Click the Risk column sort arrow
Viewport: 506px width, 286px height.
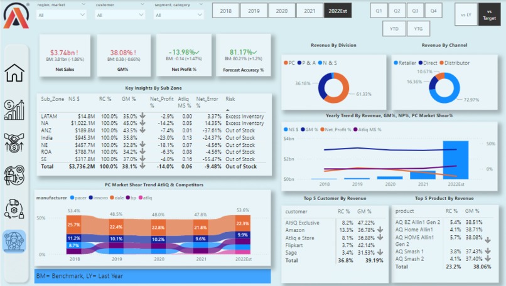click(227, 110)
